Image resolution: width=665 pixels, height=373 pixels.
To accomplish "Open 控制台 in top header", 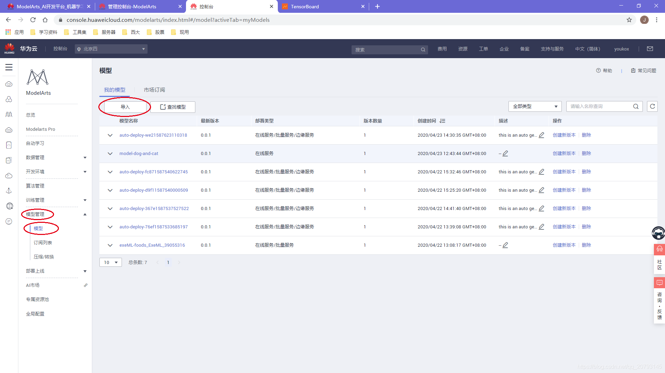I will point(60,49).
